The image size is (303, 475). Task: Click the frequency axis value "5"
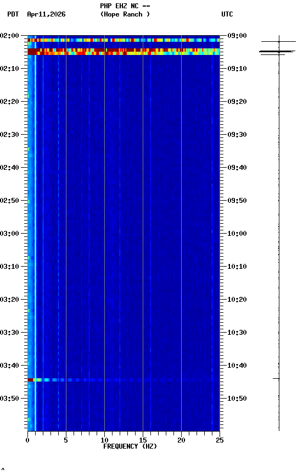pyautogui.click(x=66, y=440)
